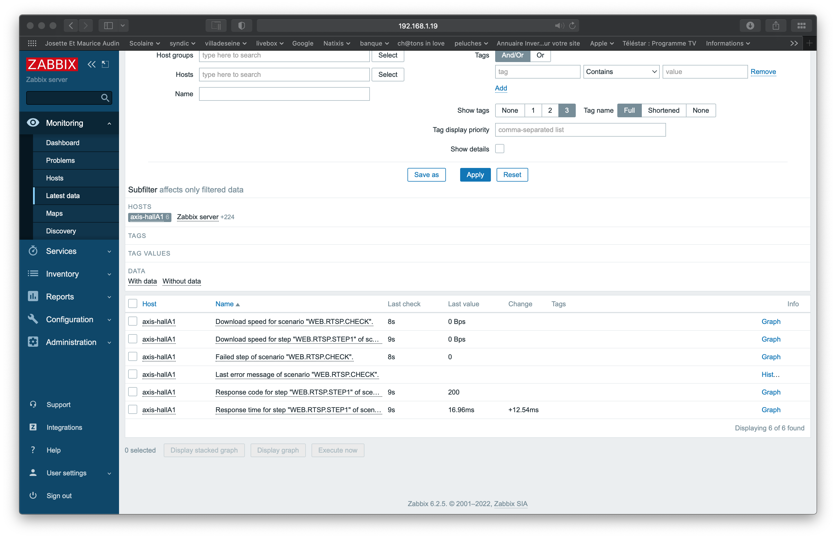Click the User settings person icon
This screenshot has height=538, width=836.
click(33, 472)
